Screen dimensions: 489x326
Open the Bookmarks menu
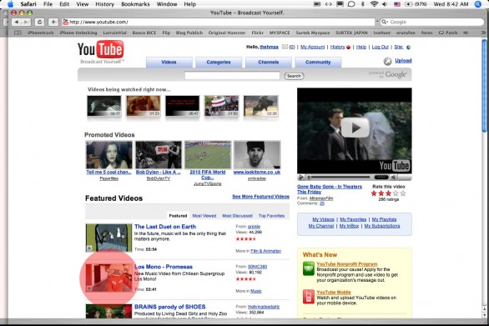point(135,4)
